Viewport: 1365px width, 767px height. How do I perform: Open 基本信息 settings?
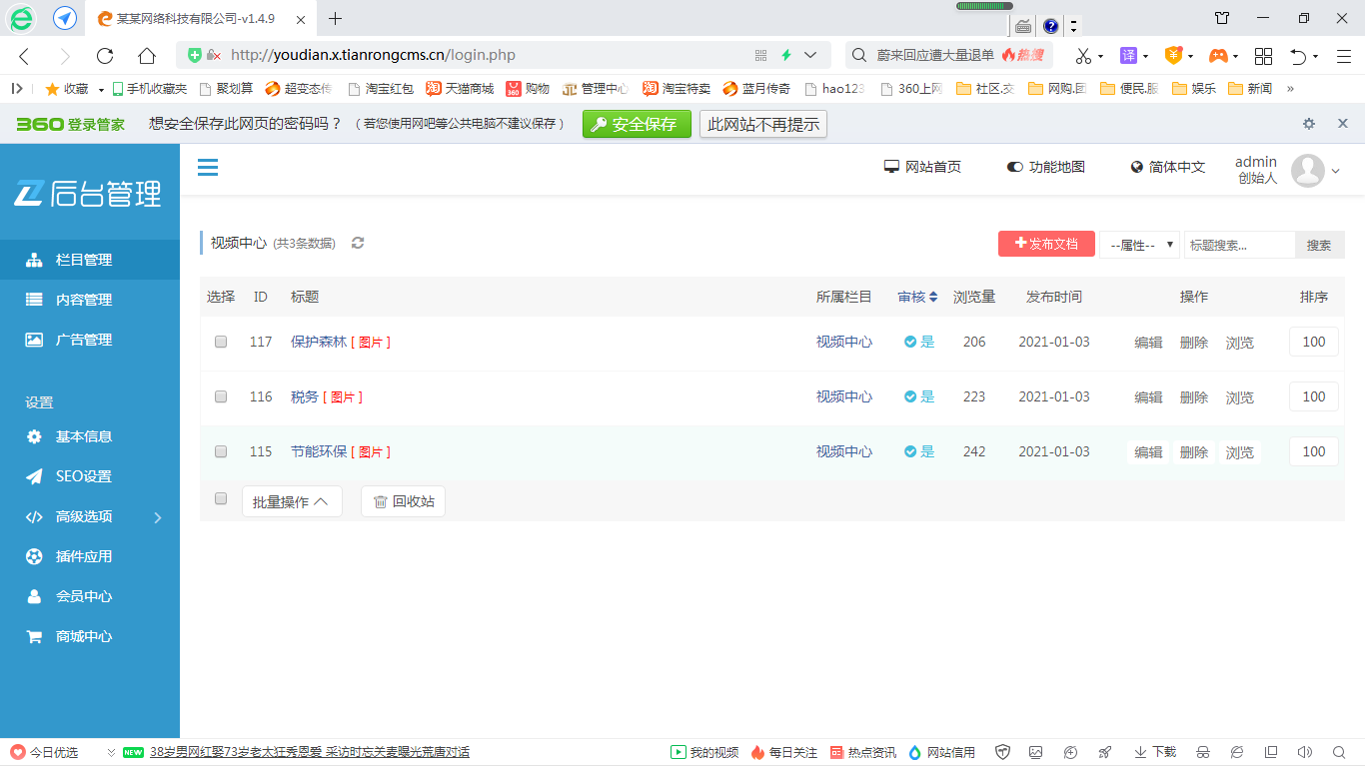90,436
